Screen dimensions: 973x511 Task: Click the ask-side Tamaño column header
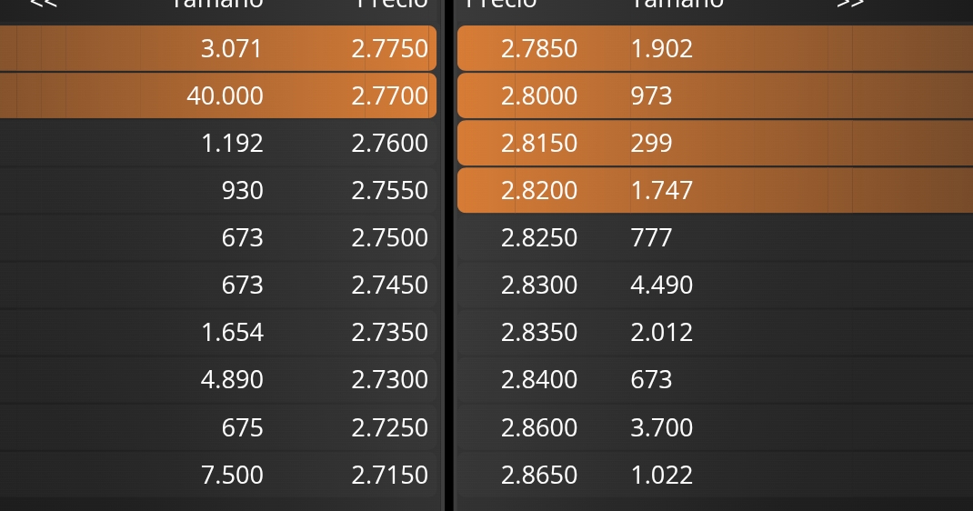pyautogui.click(x=677, y=4)
